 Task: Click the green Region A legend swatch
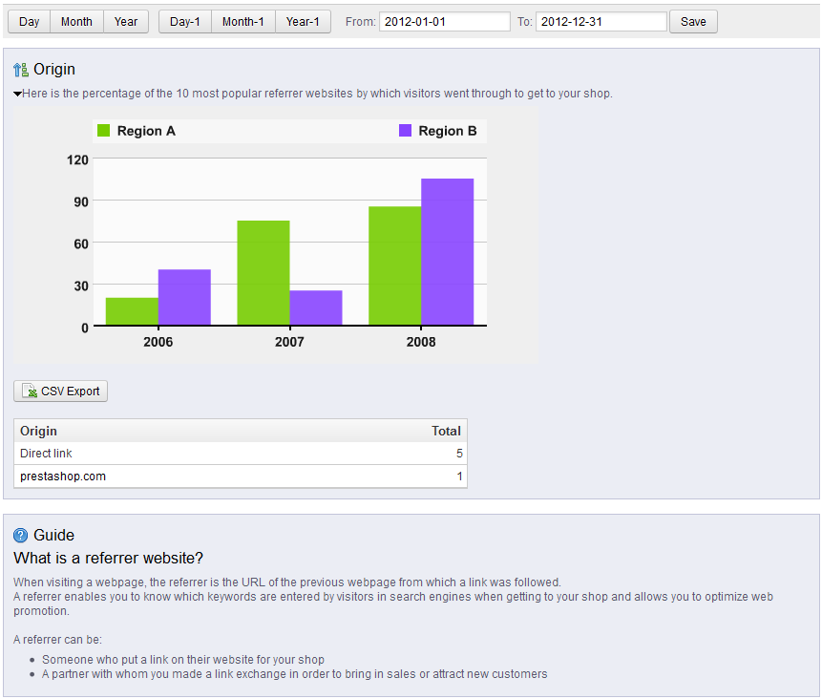click(x=104, y=131)
